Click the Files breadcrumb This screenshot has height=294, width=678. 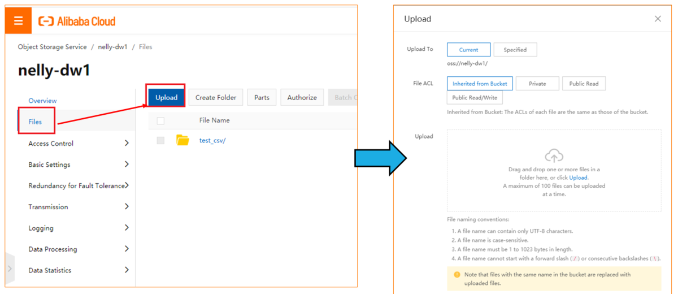(145, 47)
